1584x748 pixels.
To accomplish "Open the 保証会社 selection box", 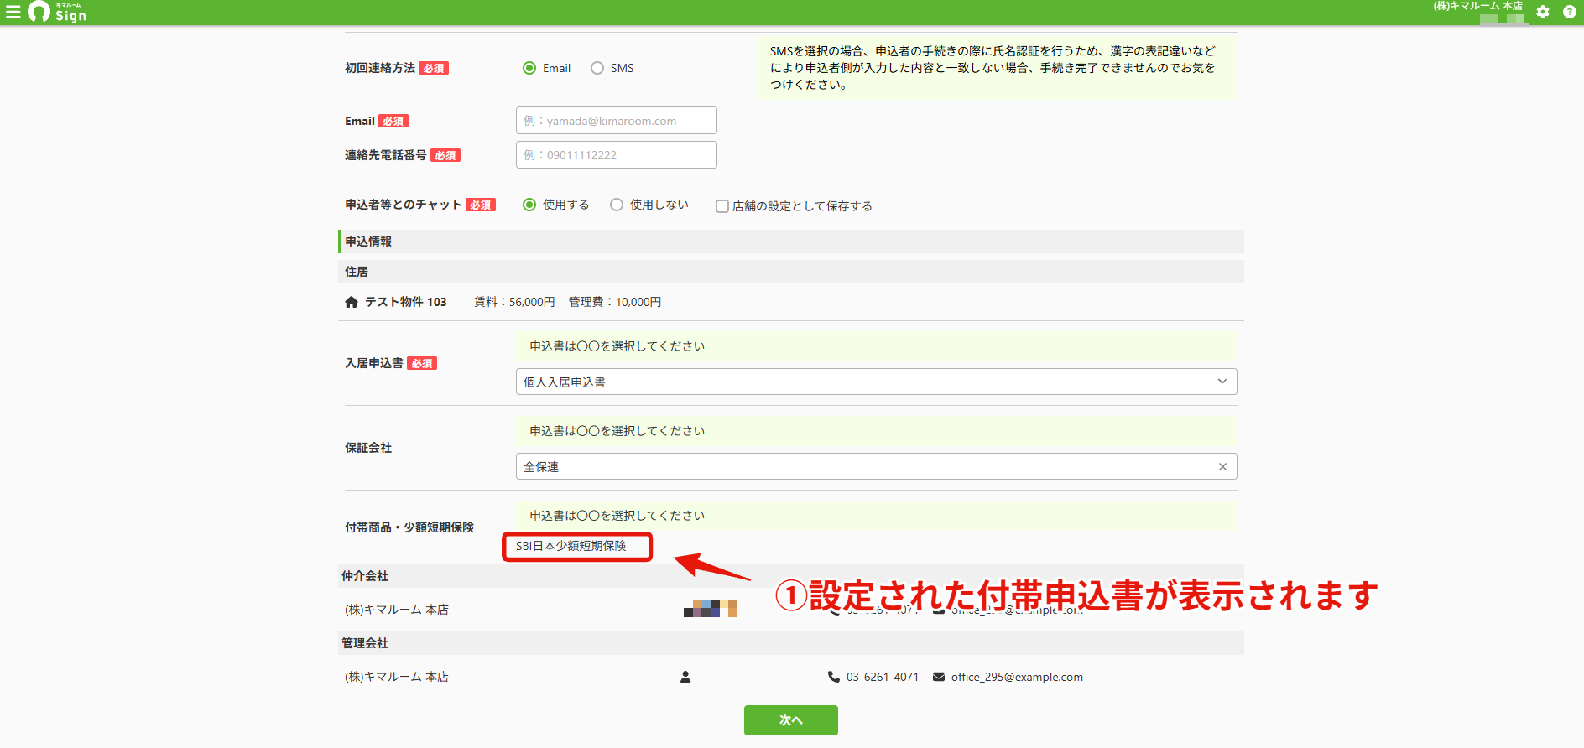I will 876,466.
